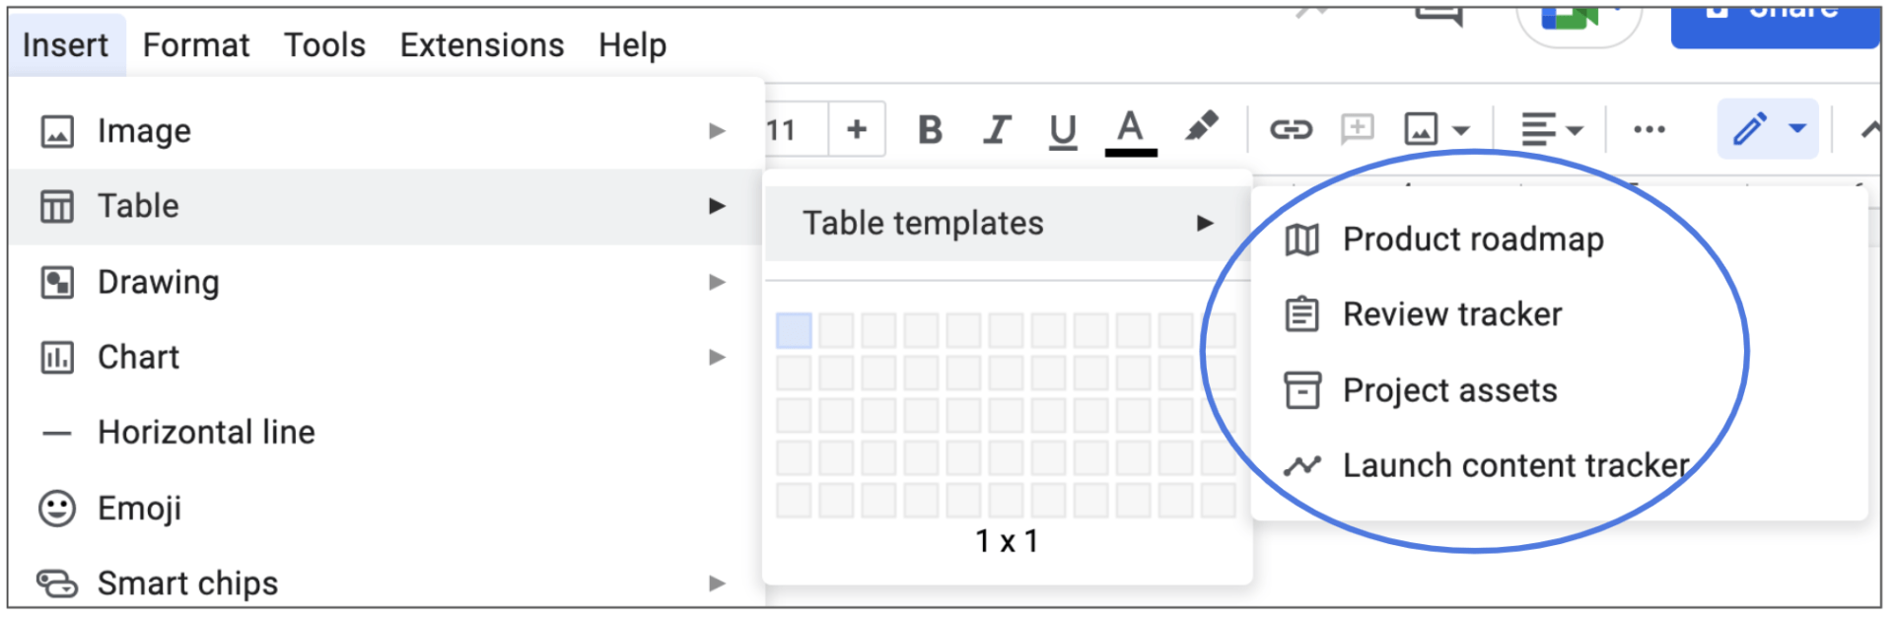
Task: Choose the Review tracker template
Action: tap(1451, 314)
